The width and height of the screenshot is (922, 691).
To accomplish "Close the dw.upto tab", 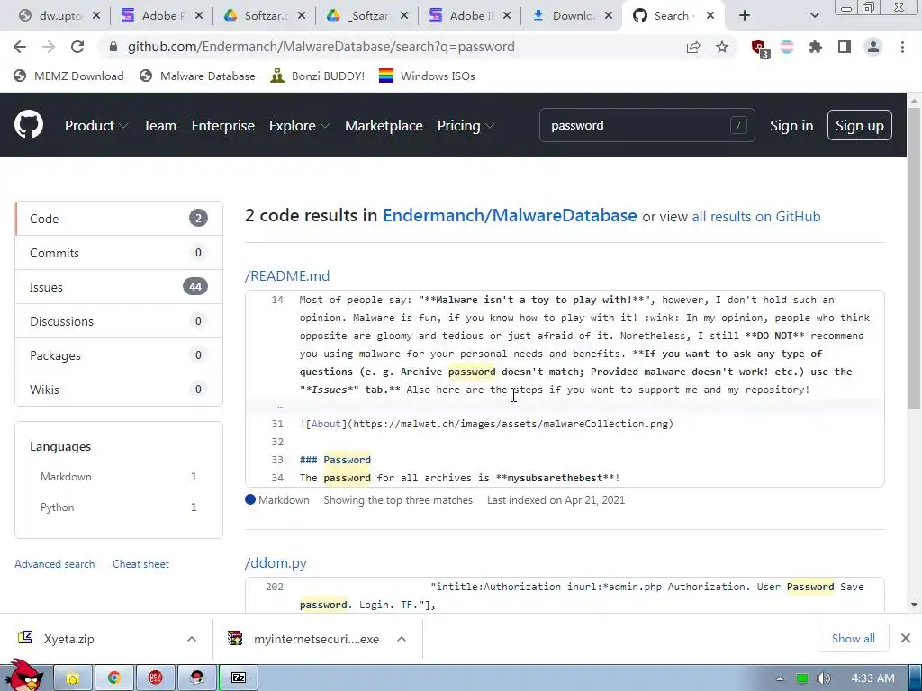I will pyautogui.click(x=96, y=16).
